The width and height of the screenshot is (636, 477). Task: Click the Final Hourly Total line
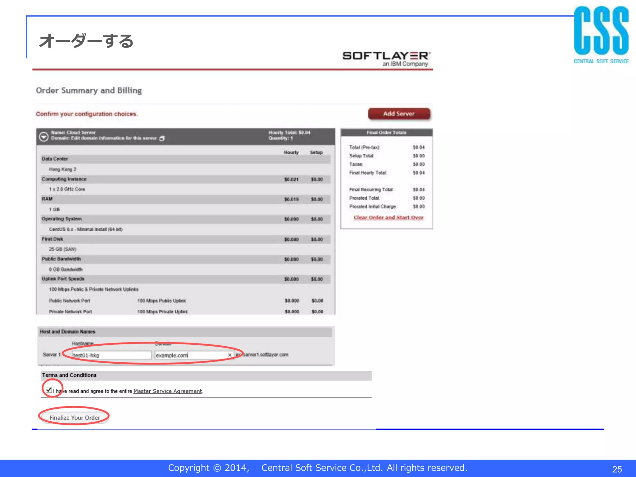[x=387, y=173]
